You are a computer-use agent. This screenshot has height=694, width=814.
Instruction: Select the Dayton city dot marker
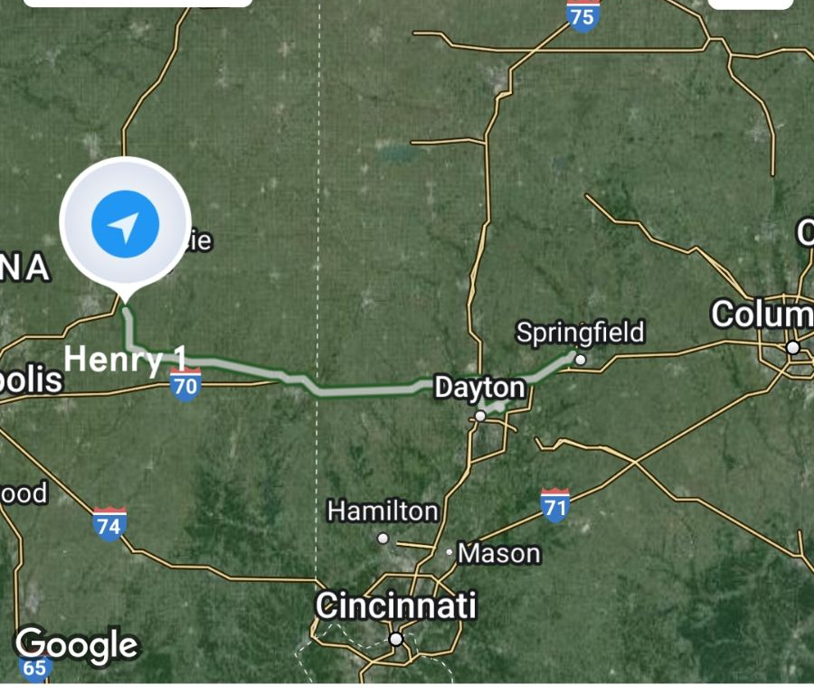coord(480,416)
